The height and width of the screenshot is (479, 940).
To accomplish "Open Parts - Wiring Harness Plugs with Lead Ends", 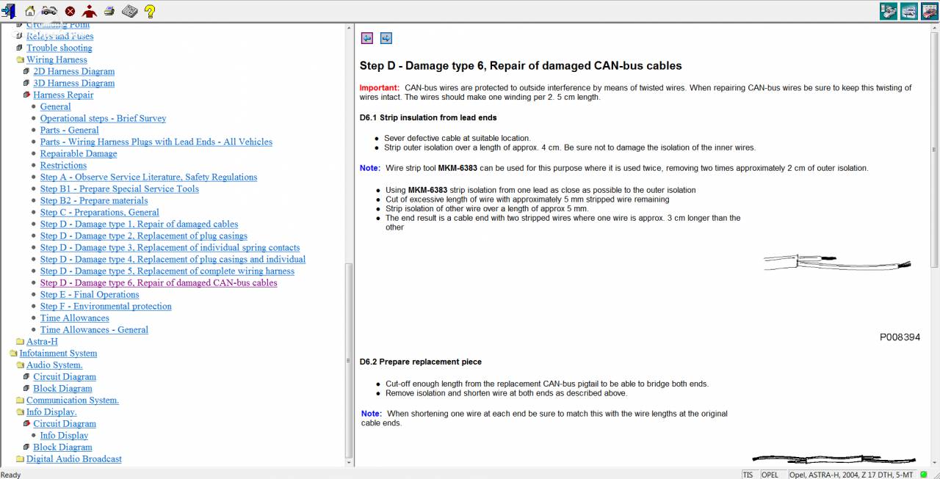I will (x=156, y=142).
